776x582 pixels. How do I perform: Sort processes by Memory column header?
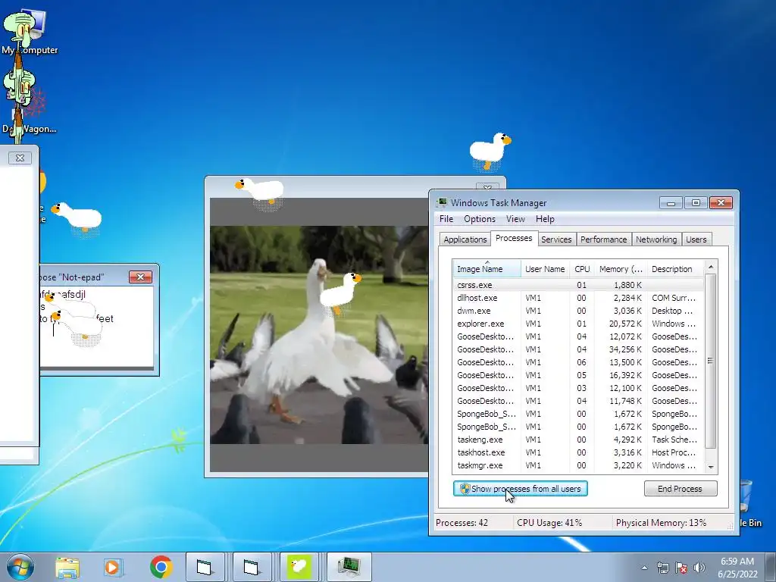(x=621, y=269)
